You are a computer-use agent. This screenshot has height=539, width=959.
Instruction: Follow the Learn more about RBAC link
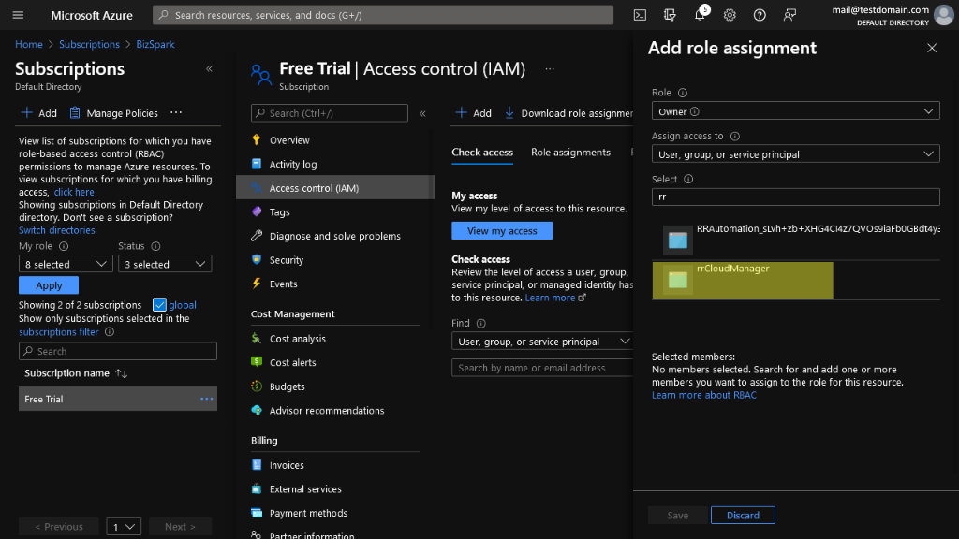click(704, 395)
